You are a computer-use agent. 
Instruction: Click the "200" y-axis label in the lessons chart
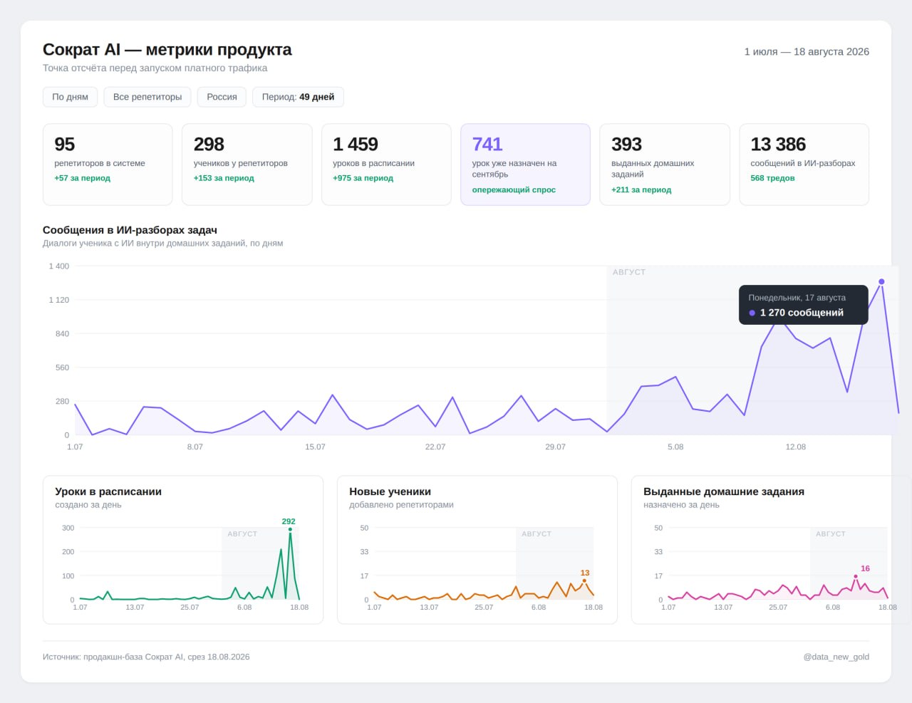68,552
